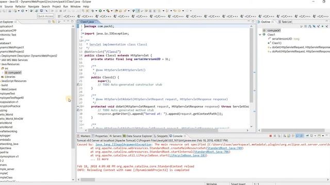
Task: Click the editor's vertical scrollbar thumb
Action: point(251,65)
